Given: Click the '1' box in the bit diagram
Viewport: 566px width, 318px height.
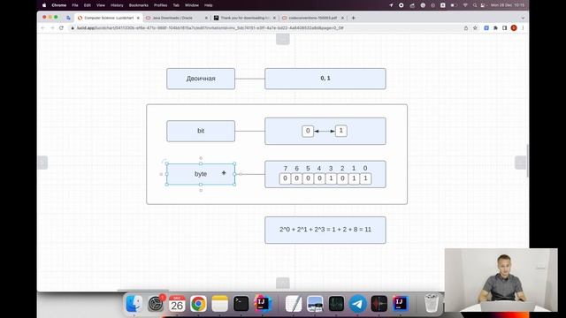Looking at the screenshot, I should (341, 131).
